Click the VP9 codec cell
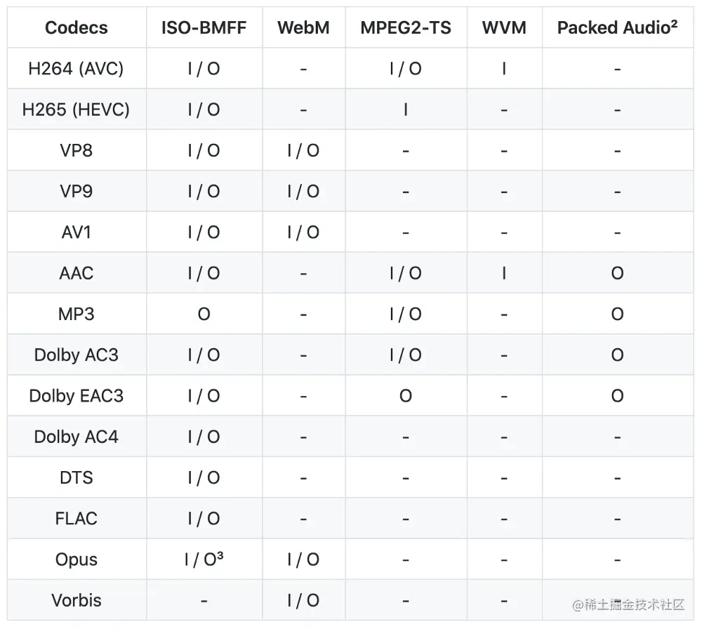The width and height of the screenshot is (702, 629). pos(76,191)
